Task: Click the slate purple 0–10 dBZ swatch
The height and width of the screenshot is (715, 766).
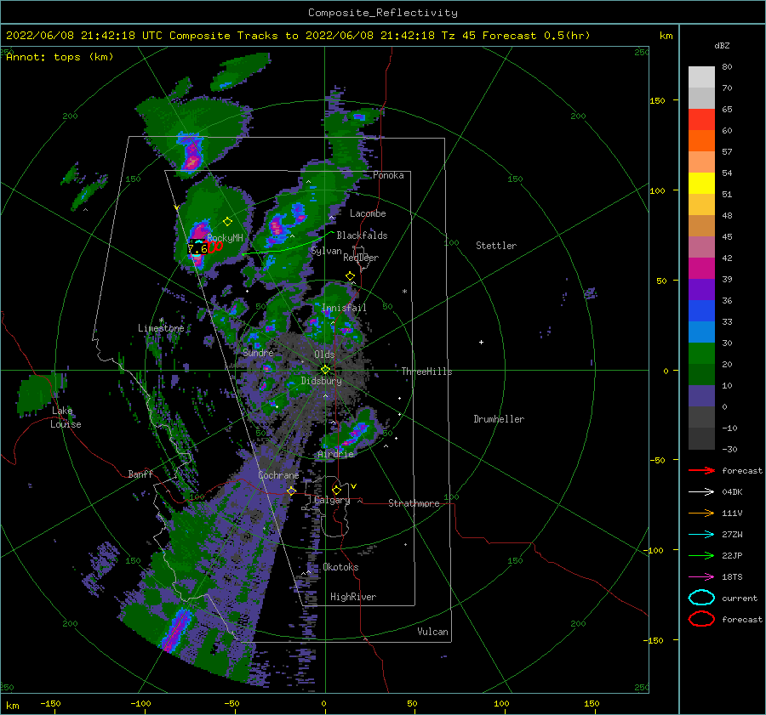Action: click(x=701, y=396)
